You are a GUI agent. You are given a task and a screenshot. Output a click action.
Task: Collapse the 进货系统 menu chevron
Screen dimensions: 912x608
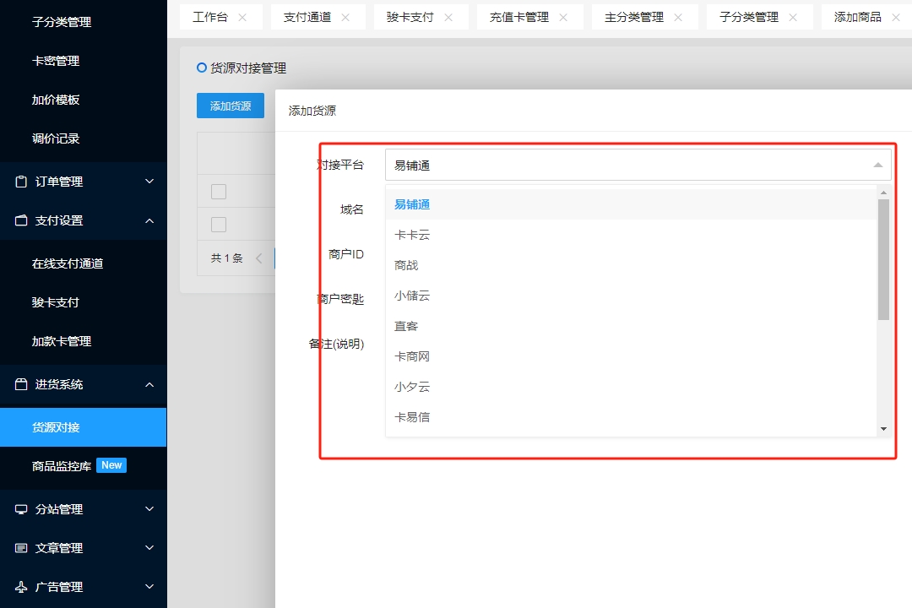(149, 384)
